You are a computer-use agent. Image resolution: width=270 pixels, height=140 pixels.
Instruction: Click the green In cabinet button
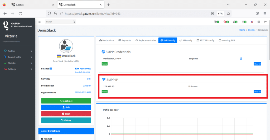click(66, 101)
